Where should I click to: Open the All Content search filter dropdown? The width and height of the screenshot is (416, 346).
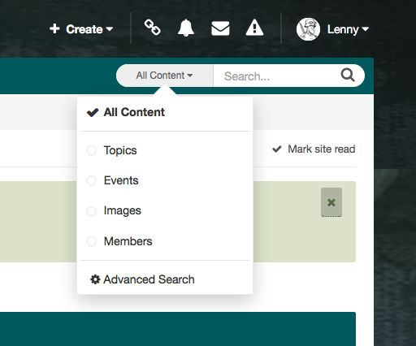(165, 76)
